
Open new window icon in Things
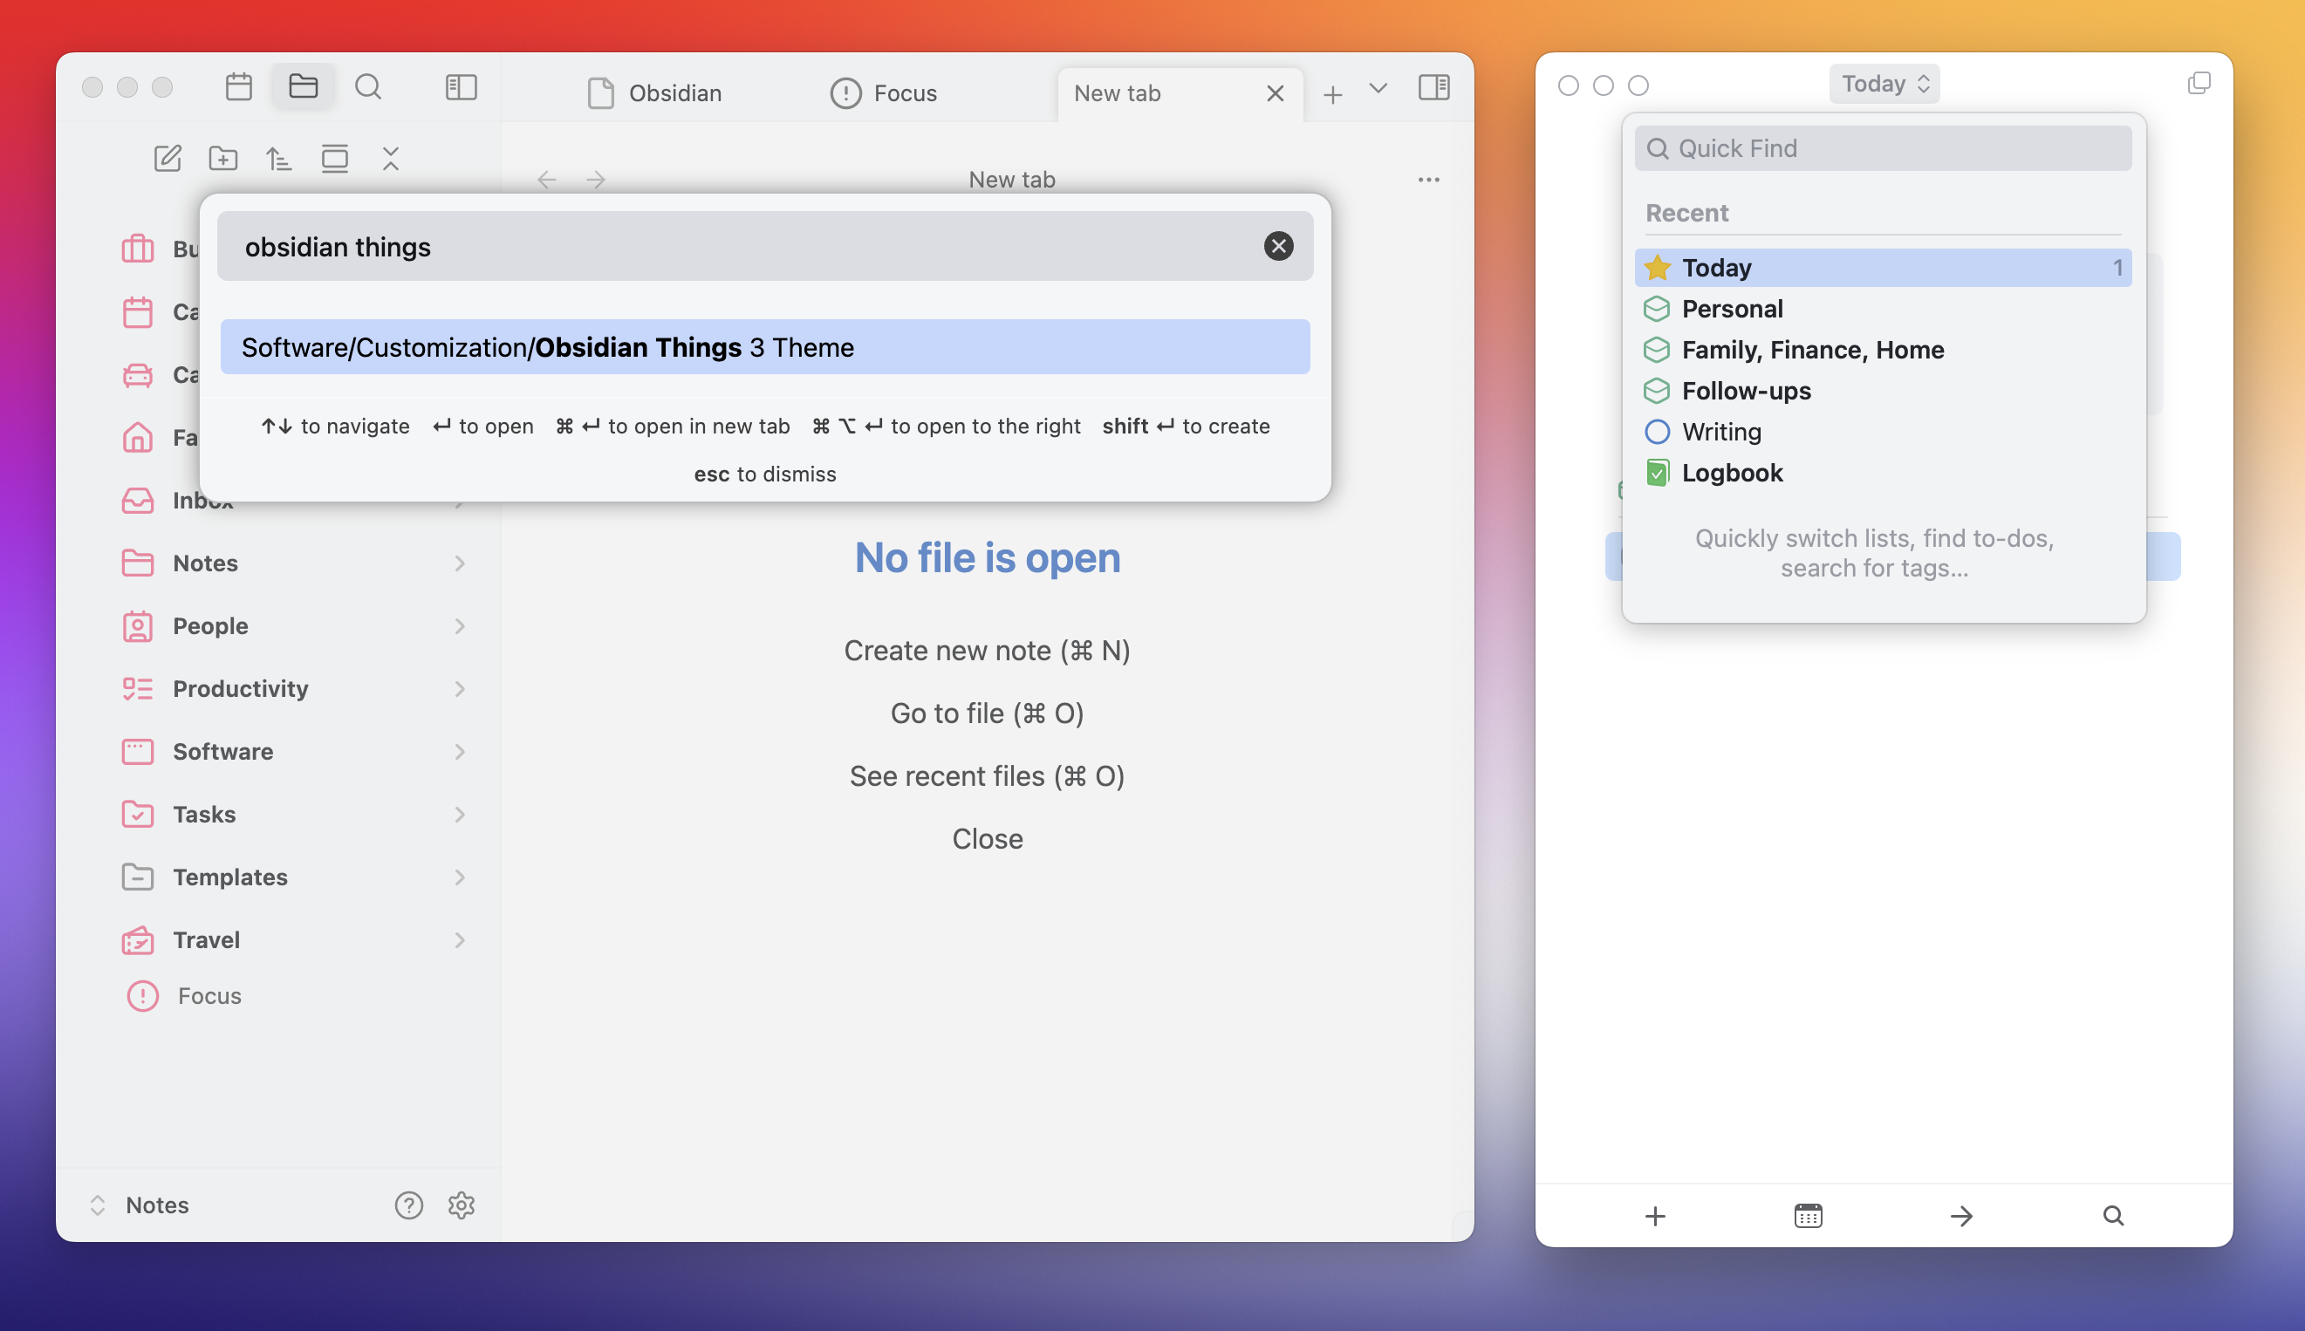pyautogui.click(x=2199, y=84)
